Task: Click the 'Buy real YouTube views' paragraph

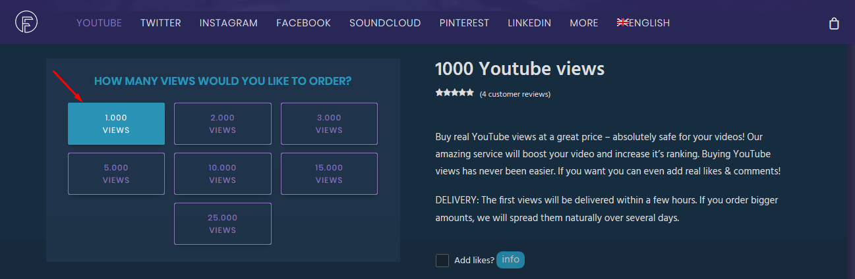Action: [608, 153]
